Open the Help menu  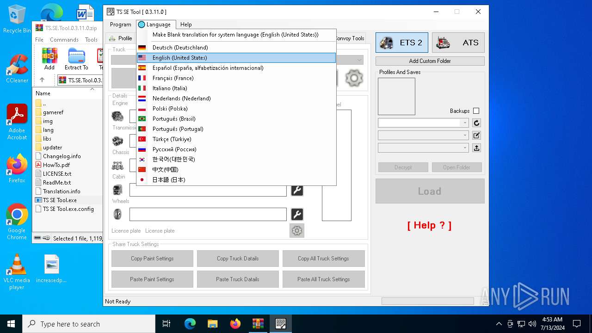(x=186, y=25)
